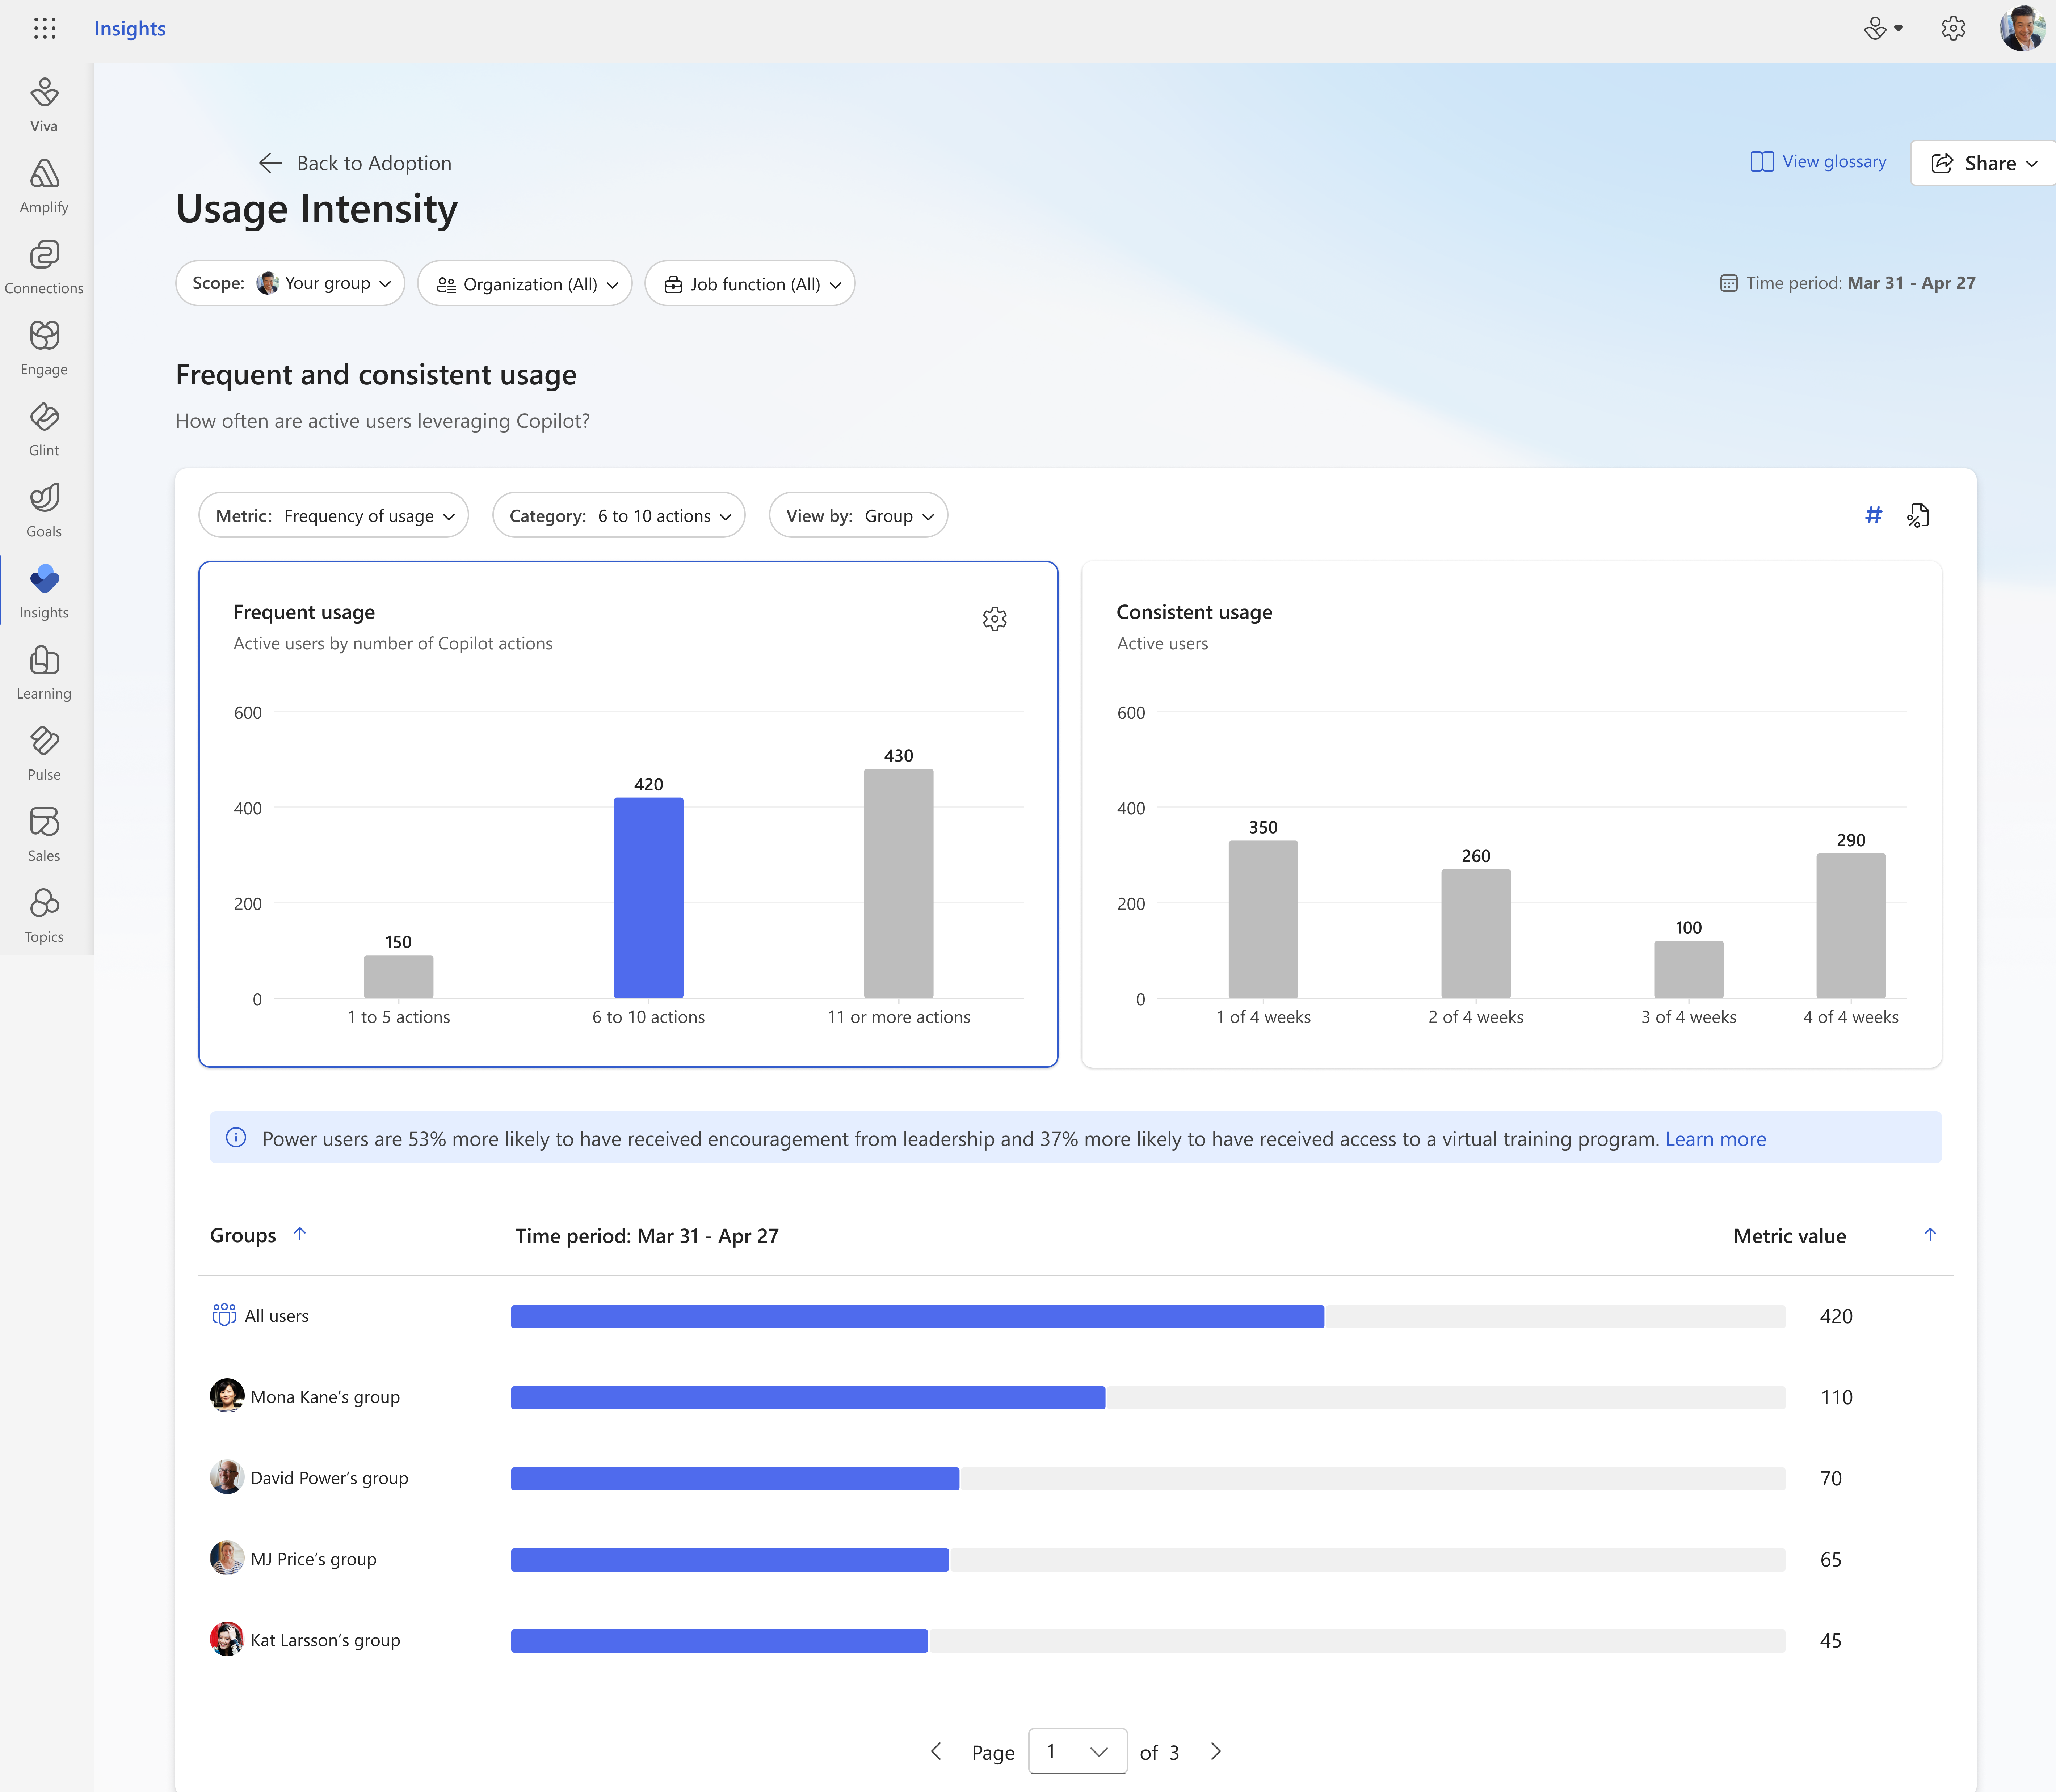The height and width of the screenshot is (1792, 2056).
Task: Open the Scope: Your group dropdown
Action: click(290, 283)
